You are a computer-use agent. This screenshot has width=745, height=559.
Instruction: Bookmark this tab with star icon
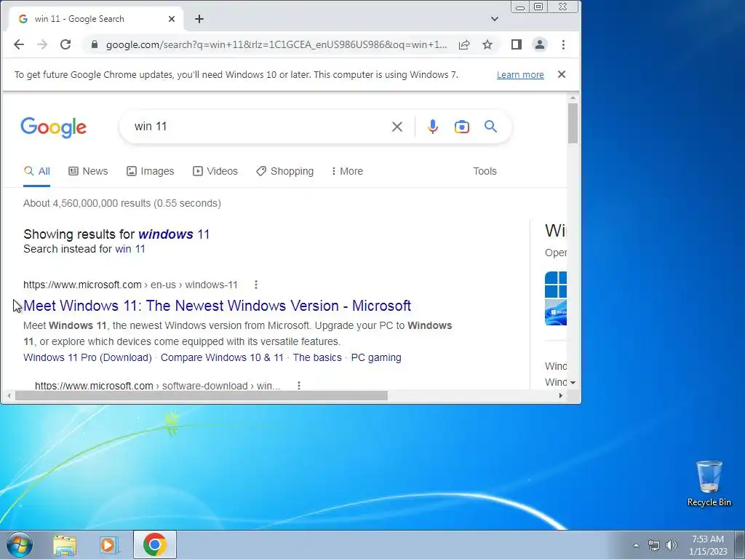[487, 44]
